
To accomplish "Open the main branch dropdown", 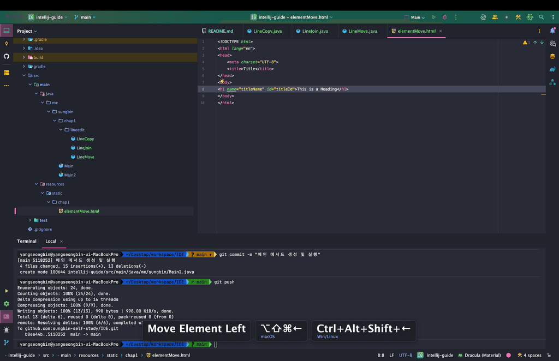I will [85, 17].
